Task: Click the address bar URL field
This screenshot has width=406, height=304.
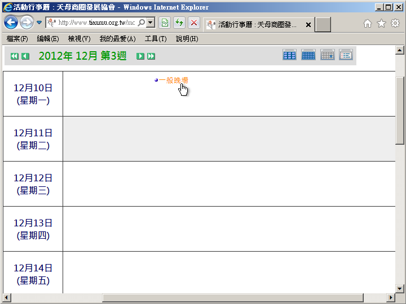Action: click(96, 23)
